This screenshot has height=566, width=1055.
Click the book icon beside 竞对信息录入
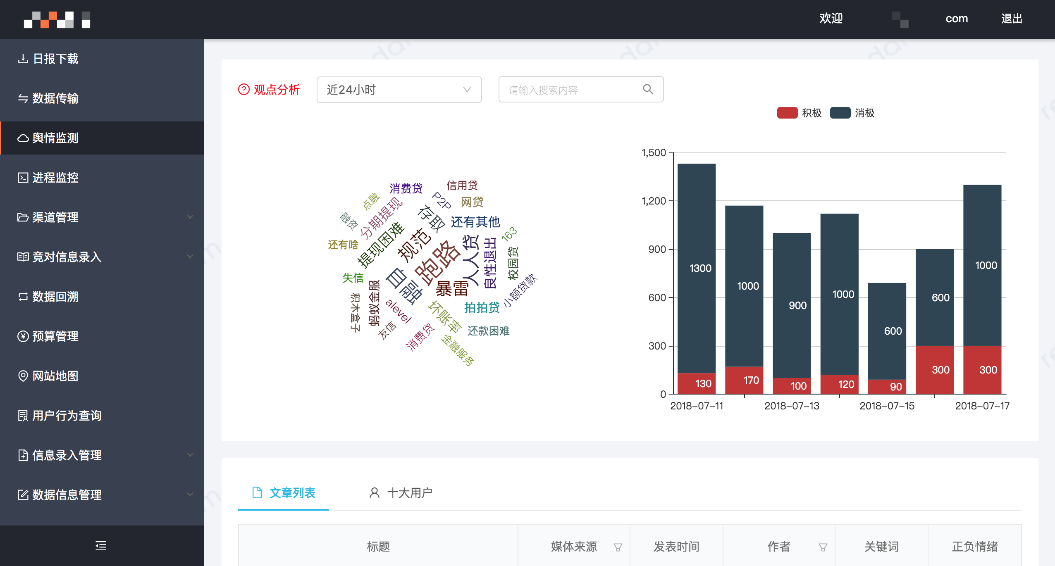(23, 257)
